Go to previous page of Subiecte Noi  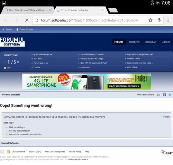click(5, 62)
